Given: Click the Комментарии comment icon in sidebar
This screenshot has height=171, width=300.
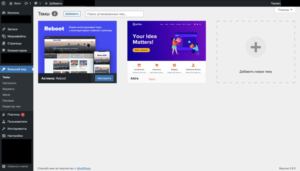Looking at the screenshot, I should [x=4, y=50].
